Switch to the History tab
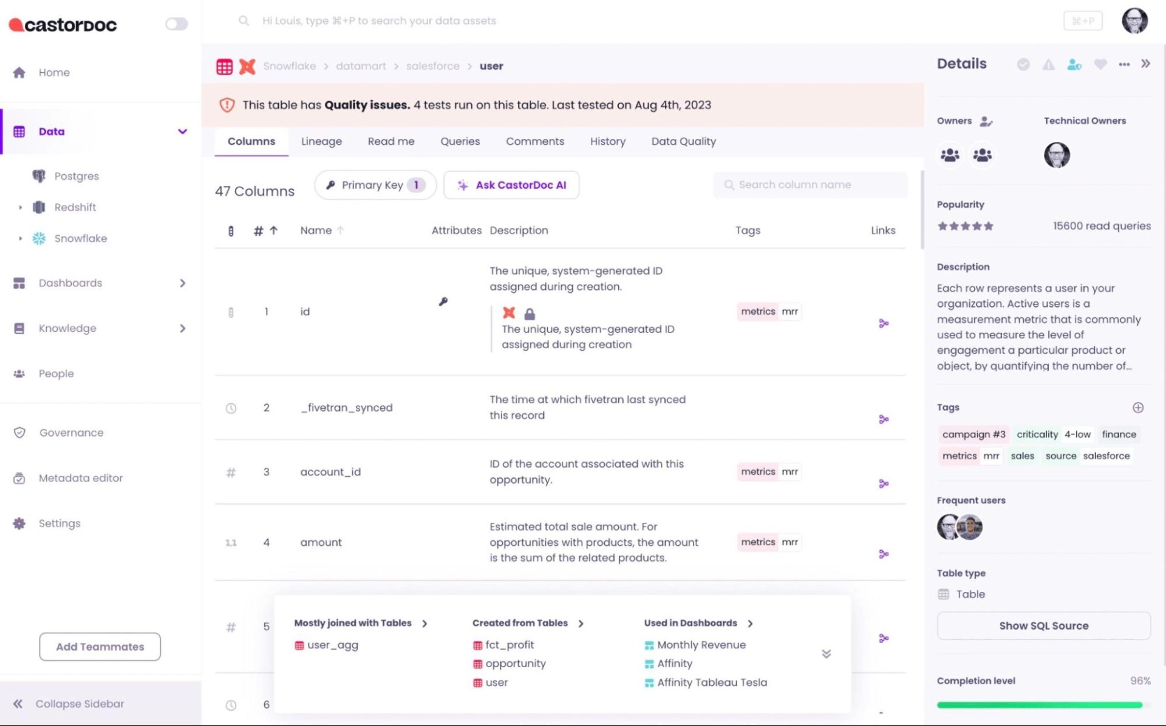This screenshot has height=726, width=1166. [608, 142]
